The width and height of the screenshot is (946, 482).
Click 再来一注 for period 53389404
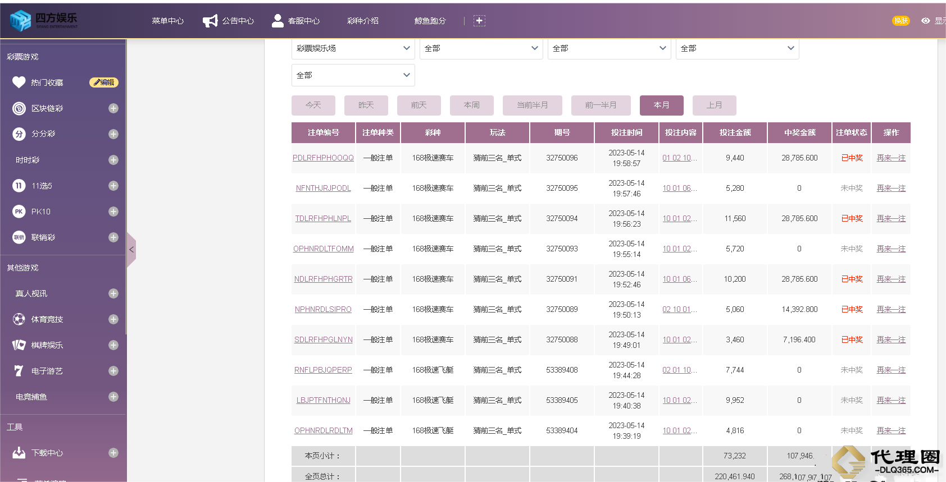tap(891, 431)
